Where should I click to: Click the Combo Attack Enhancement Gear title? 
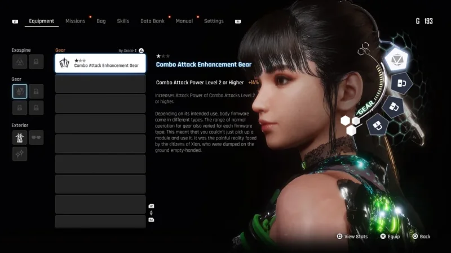(204, 65)
